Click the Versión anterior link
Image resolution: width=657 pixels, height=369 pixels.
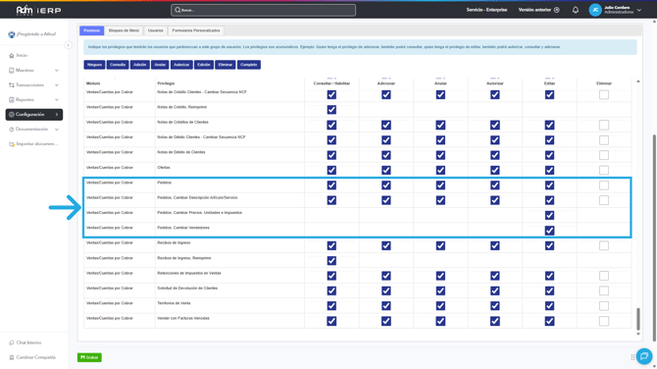(535, 10)
